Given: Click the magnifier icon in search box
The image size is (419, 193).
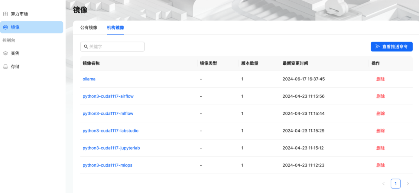Looking at the screenshot, I should pyautogui.click(x=86, y=47).
